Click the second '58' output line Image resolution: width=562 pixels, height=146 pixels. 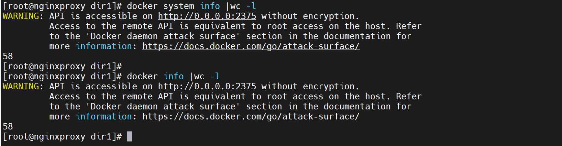tap(8, 127)
